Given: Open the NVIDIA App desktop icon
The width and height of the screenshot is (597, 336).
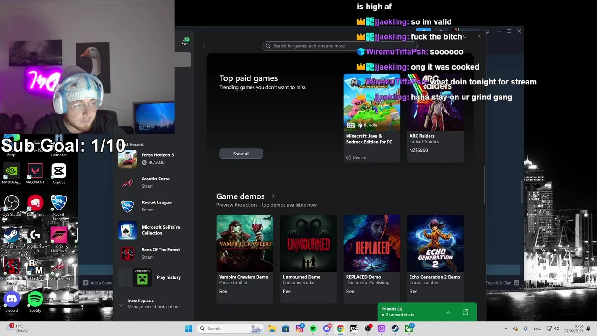Looking at the screenshot, I should [x=12, y=174].
